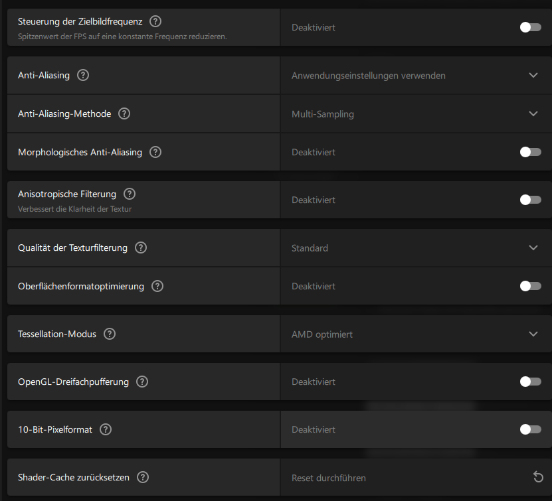
Task: Click Reset durchführen for Shader-Cache
Action: click(329, 478)
